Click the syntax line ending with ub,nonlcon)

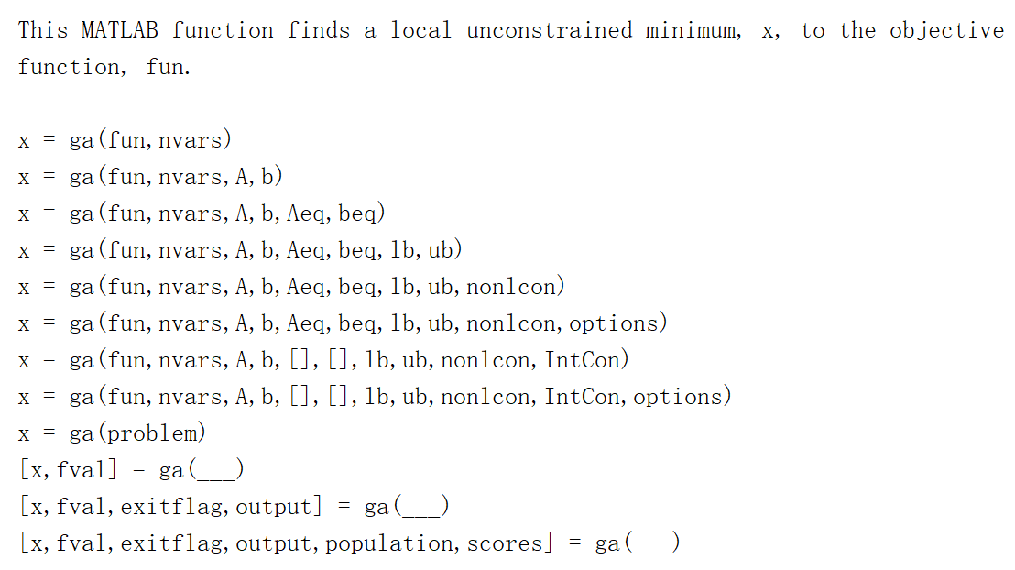click(291, 286)
